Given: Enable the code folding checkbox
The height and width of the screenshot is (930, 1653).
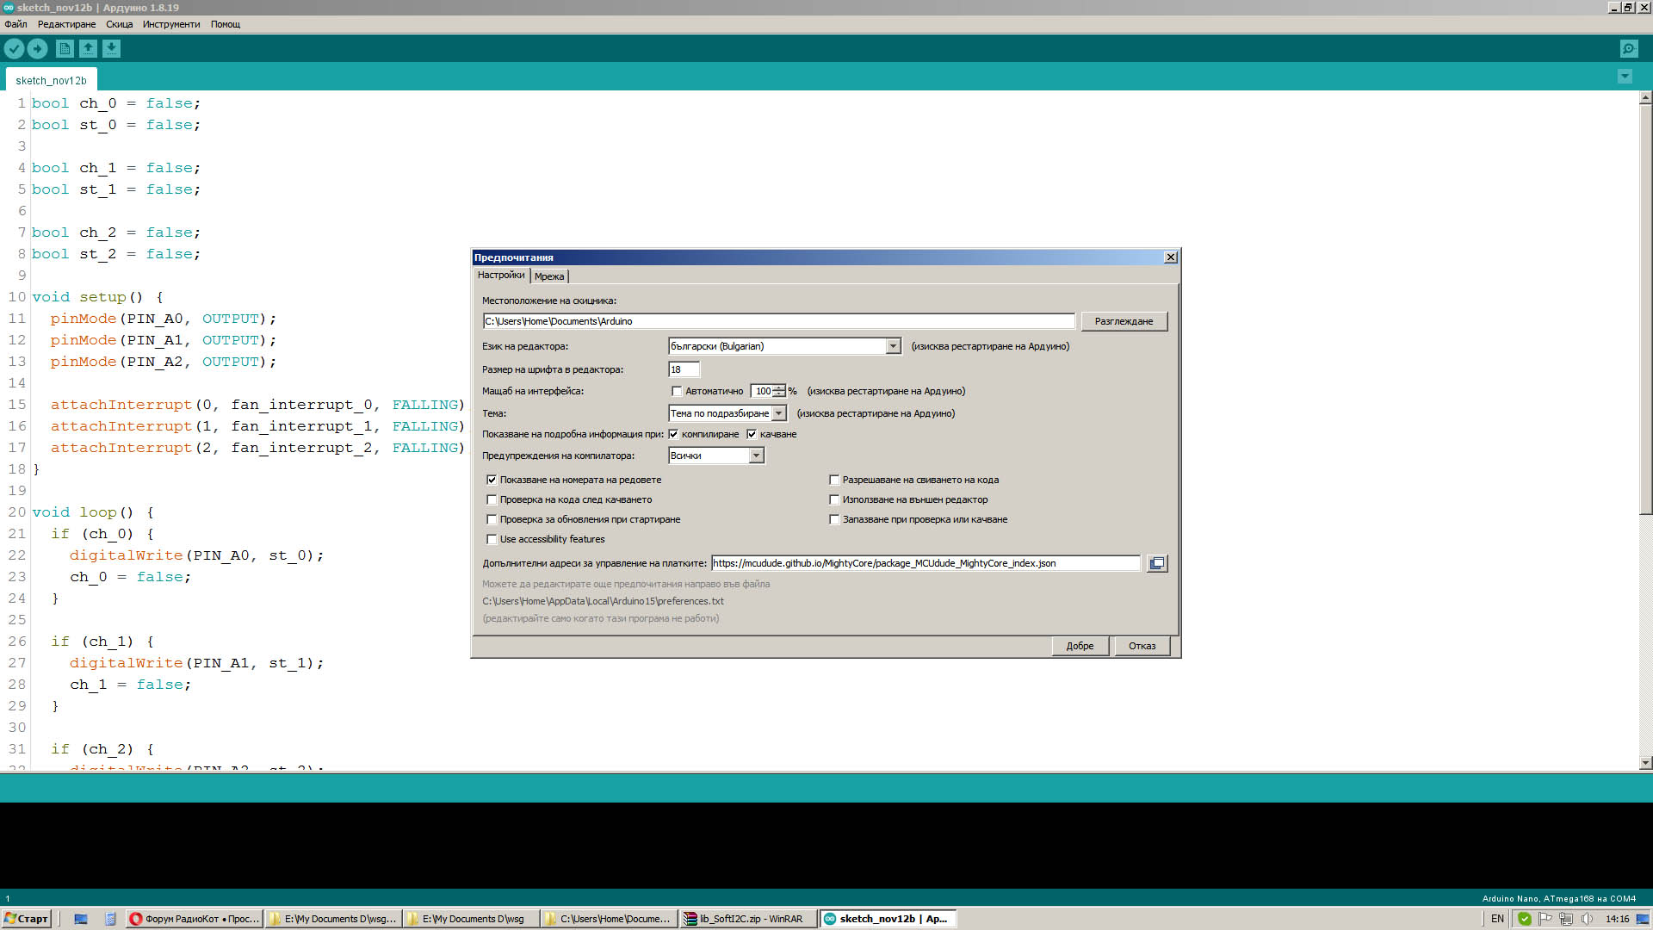Looking at the screenshot, I should click(834, 480).
